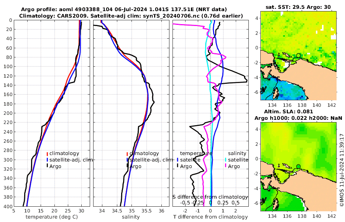Click cyan satellite salinity legend marker

click(225, 160)
